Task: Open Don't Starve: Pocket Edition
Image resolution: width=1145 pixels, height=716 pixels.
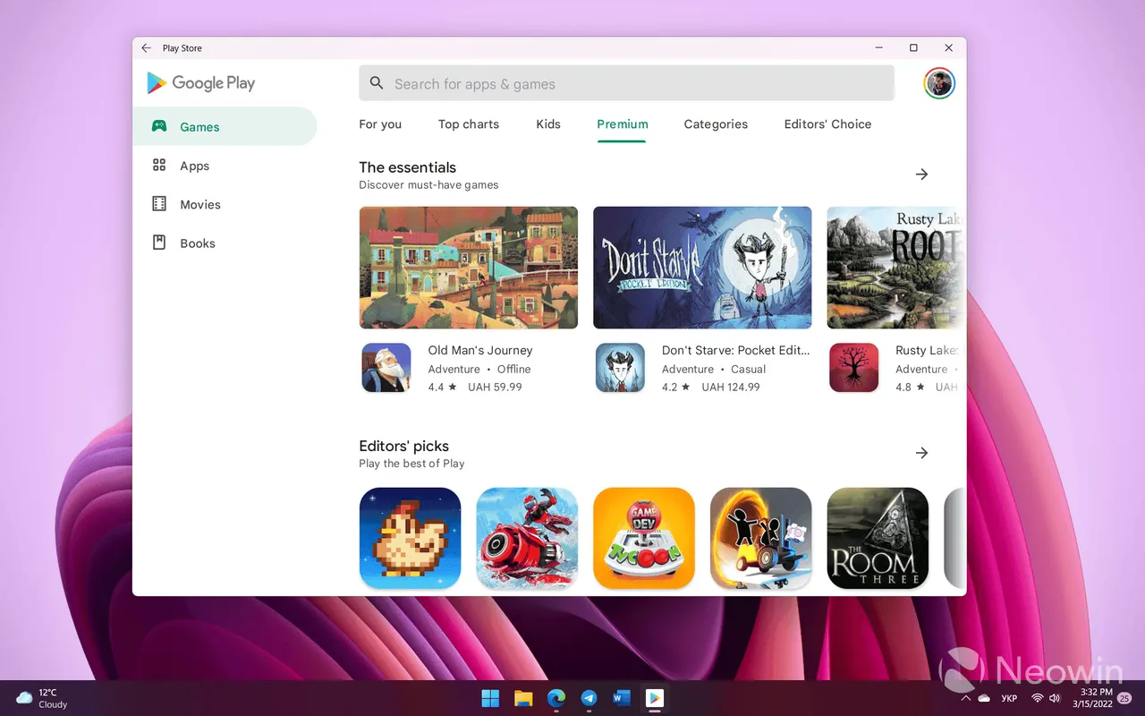Action: point(702,268)
